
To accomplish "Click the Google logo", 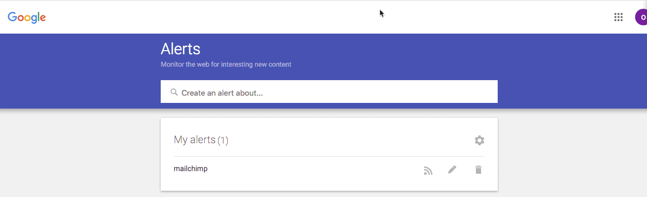I will pos(27,18).
